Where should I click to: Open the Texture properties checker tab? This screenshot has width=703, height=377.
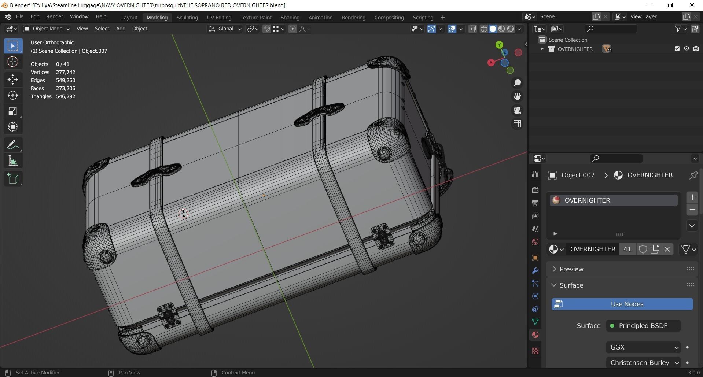click(x=535, y=351)
